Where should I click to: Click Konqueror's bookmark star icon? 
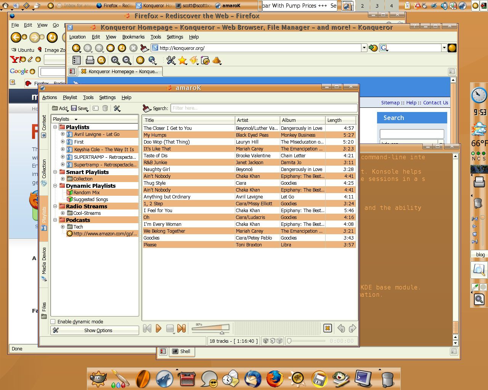(182, 60)
